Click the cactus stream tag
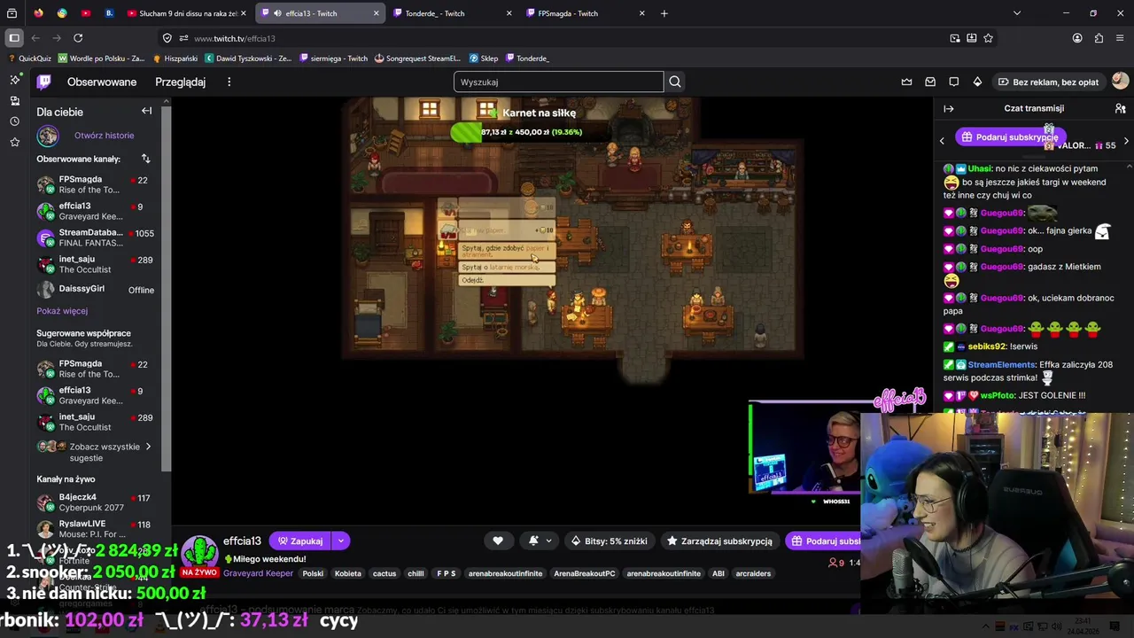 pos(384,573)
